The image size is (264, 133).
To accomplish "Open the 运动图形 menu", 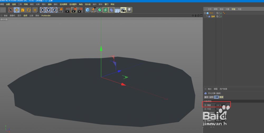I will [x=73, y=4].
